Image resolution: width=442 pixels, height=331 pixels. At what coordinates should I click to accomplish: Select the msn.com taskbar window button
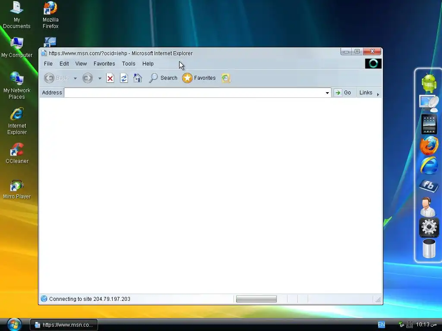(64, 325)
